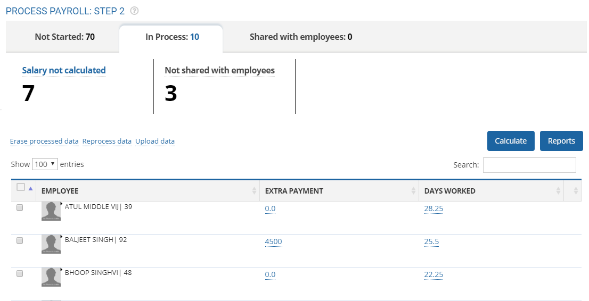Focus the Search input field
This screenshot has height=301, width=589.
coord(529,165)
